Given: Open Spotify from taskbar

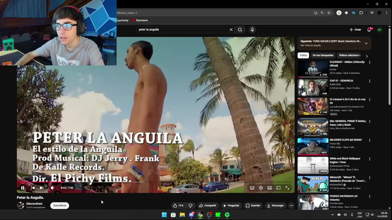Looking at the screenshot, I should (227, 215).
